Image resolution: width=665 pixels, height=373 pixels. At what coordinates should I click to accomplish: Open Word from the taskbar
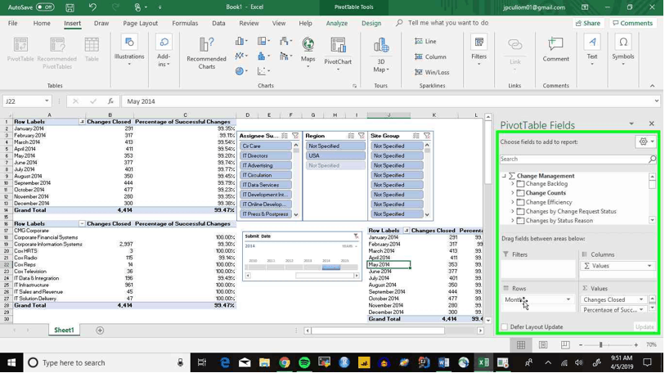click(443, 363)
